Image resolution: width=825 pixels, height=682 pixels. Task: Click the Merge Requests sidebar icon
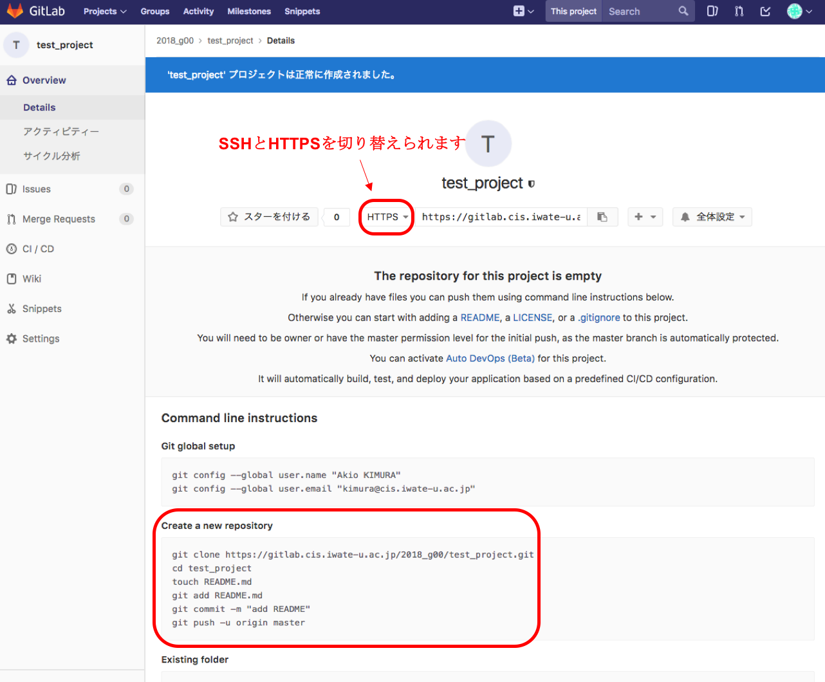click(x=12, y=219)
